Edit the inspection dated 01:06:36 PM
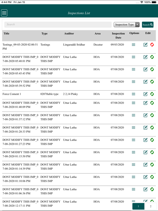The width and height of the screenshot is (158, 211). pyautogui.click(x=145, y=189)
